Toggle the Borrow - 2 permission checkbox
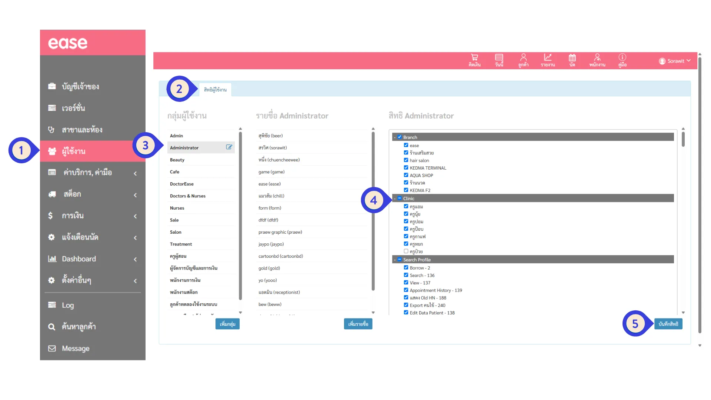 [406, 267]
